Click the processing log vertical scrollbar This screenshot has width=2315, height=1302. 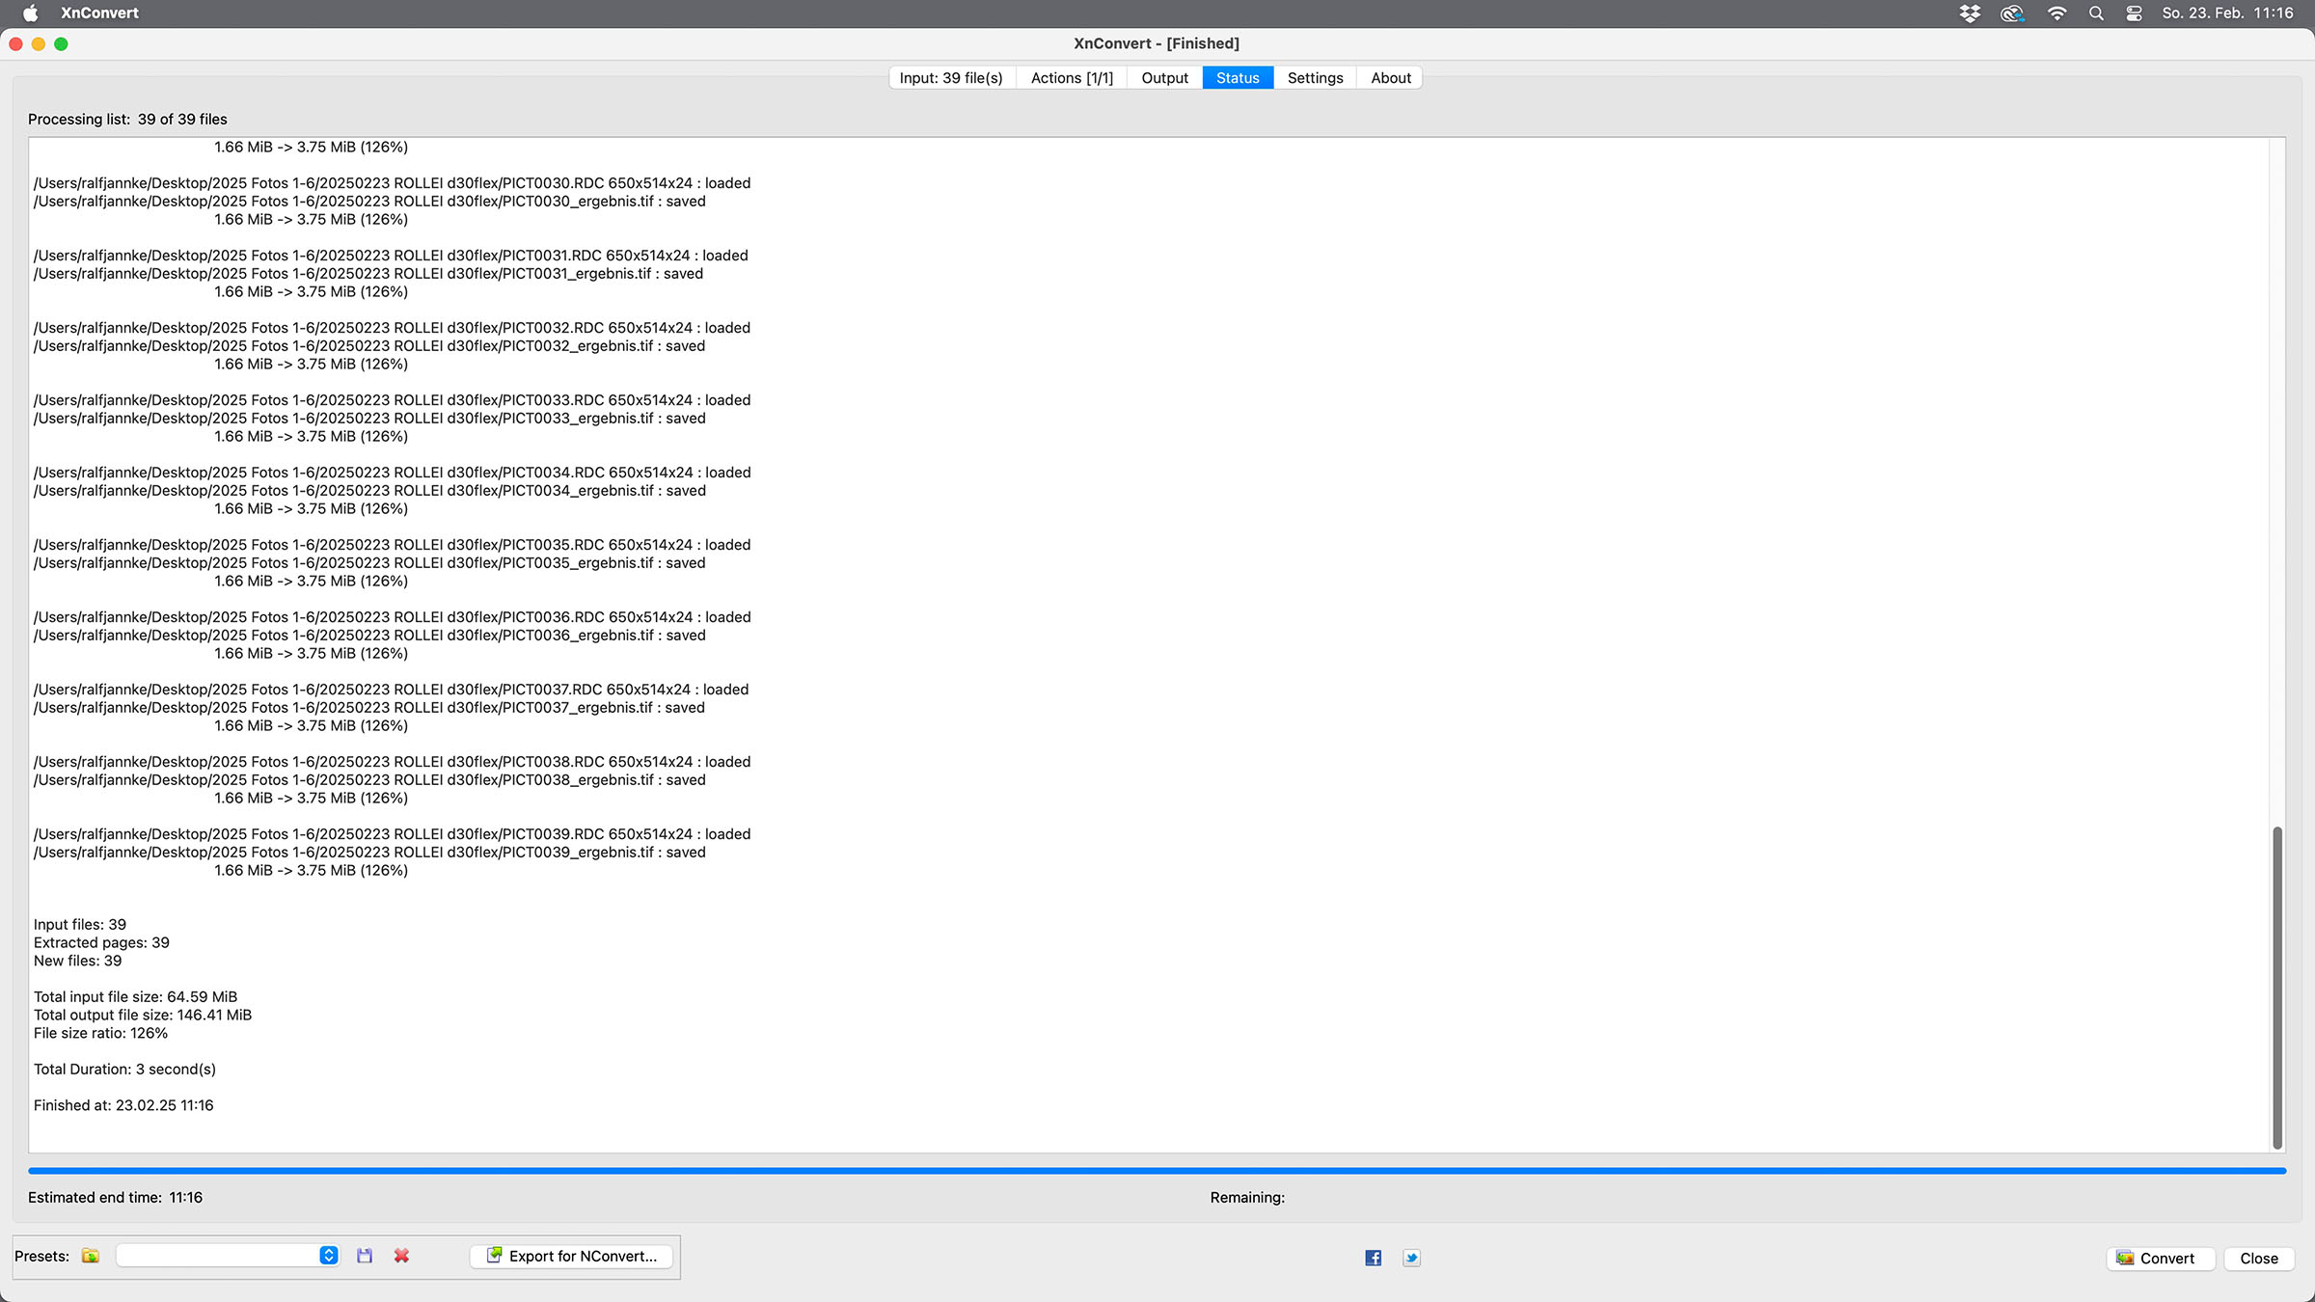pos(2277,986)
